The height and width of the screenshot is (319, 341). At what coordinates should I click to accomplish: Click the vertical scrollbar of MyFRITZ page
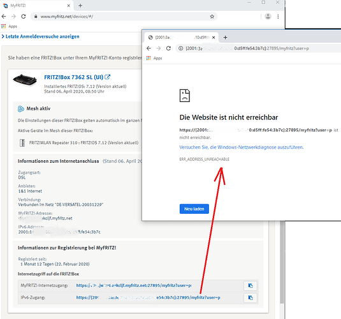tap(282, 262)
